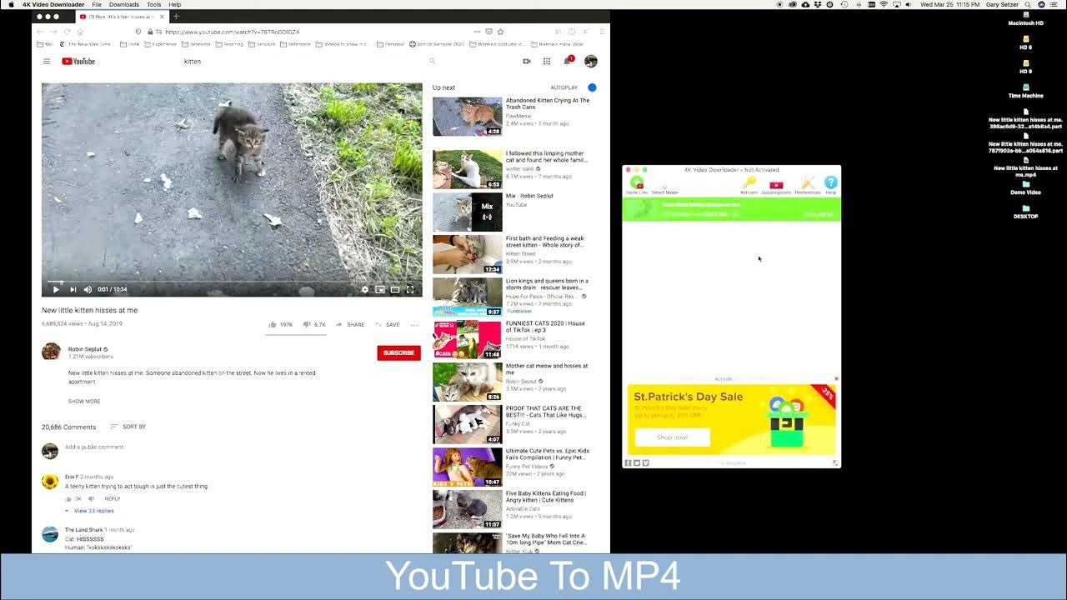Open the comments SORT BY dropdown

(128, 427)
